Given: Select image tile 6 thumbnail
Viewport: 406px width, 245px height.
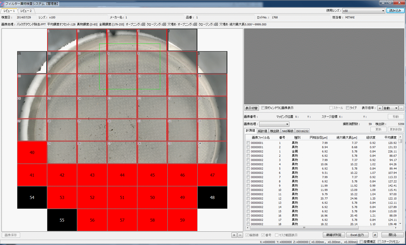Looking at the screenshot, I should (212, 62).
